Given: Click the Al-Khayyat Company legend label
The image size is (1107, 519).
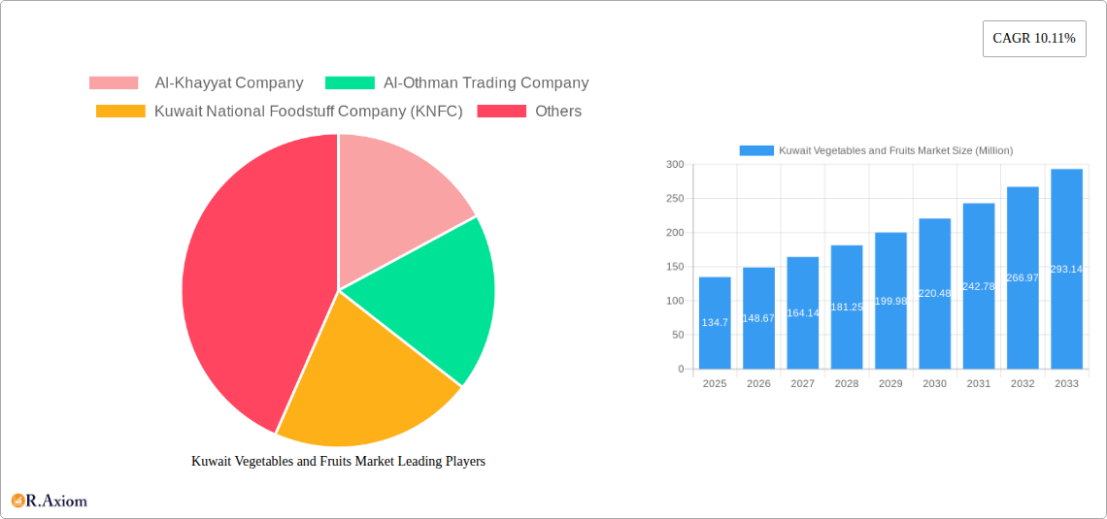Looking at the screenshot, I should point(229,83).
